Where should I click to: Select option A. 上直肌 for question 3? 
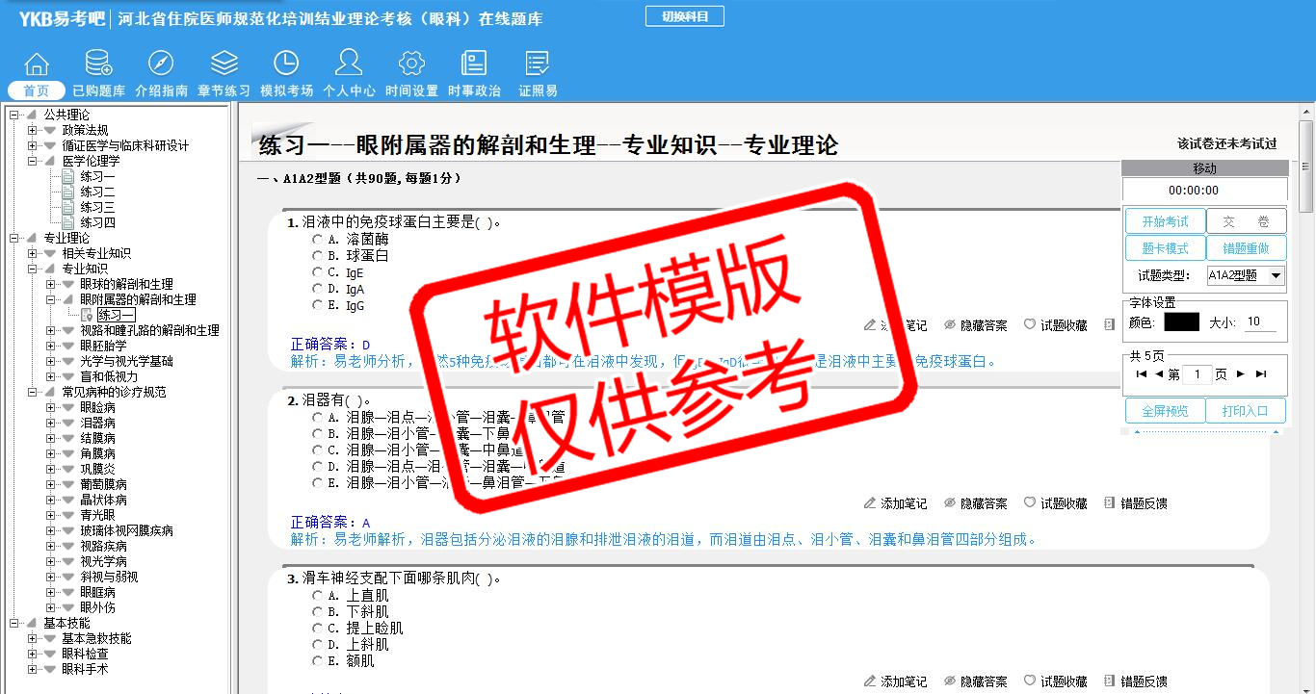(317, 596)
